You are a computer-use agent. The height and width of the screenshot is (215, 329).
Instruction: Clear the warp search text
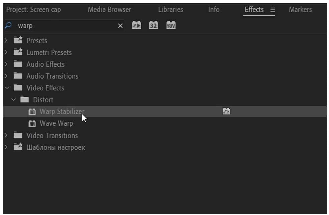coord(120,26)
